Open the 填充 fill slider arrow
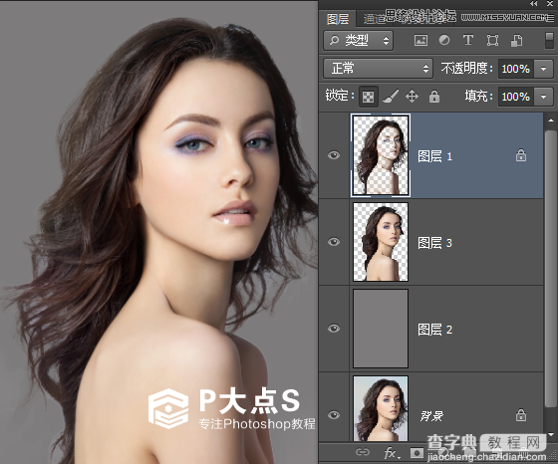This screenshot has width=558, height=464. click(543, 97)
